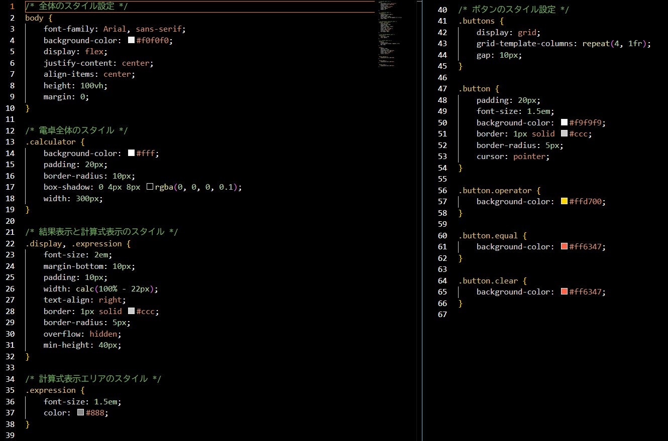Click the rgba(0, 0, 0, 0.1) box-shadow color swatch
The height and width of the screenshot is (441, 668).
click(150, 187)
